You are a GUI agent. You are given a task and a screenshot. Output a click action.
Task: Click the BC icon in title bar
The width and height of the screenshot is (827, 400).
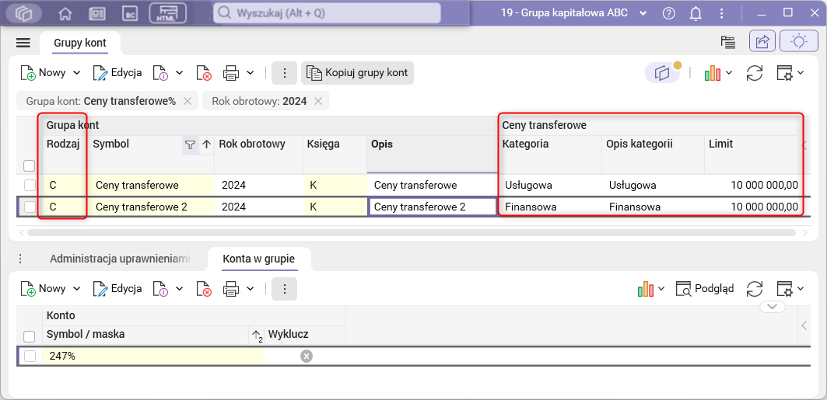tap(129, 13)
